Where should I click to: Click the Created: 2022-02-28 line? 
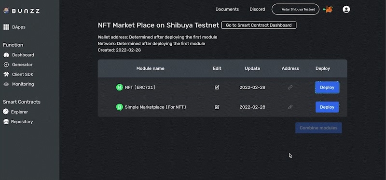pyautogui.click(x=119, y=50)
